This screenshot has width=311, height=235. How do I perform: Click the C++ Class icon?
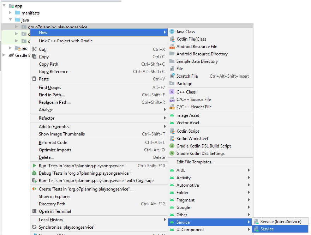tap(172, 92)
